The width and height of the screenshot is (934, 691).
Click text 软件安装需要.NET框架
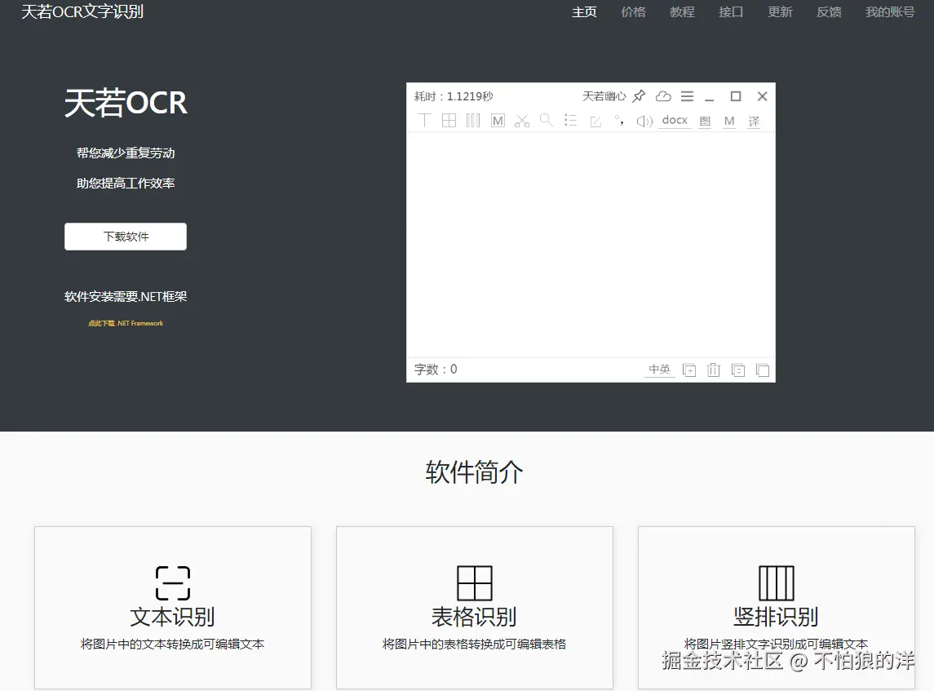[126, 297]
